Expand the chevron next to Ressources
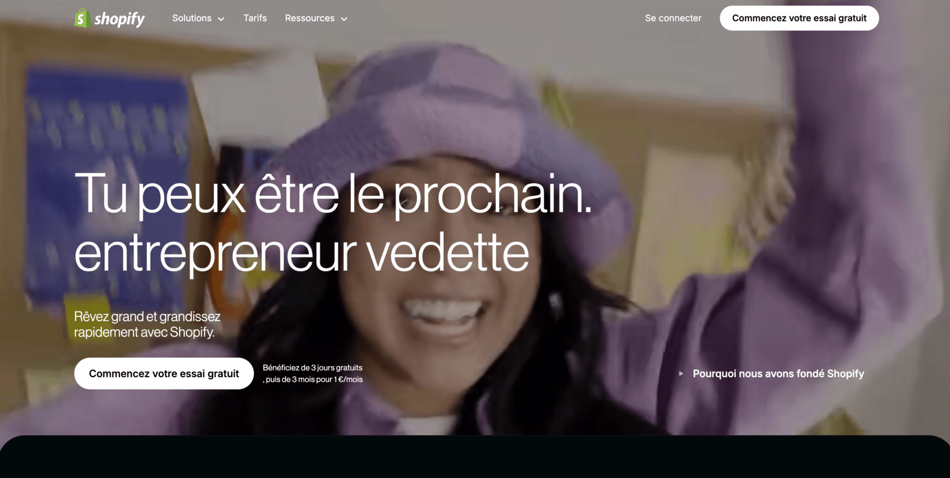Screen dimensions: 950x478 click(x=344, y=19)
